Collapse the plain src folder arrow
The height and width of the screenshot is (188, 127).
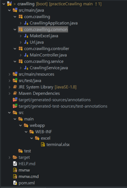(9, 113)
